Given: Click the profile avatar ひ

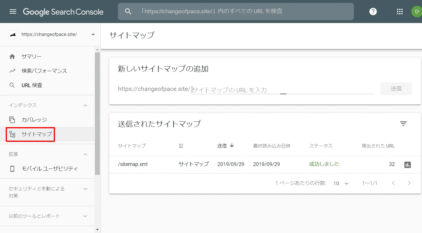Looking at the screenshot, I should 417,12.
